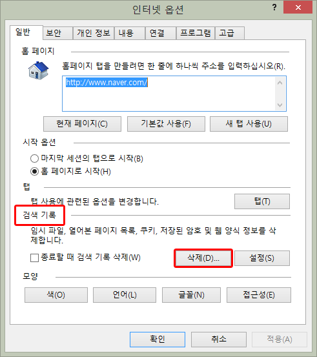Click the 삭제(D)... button
The height and width of the screenshot is (357, 317).
(203, 258)
